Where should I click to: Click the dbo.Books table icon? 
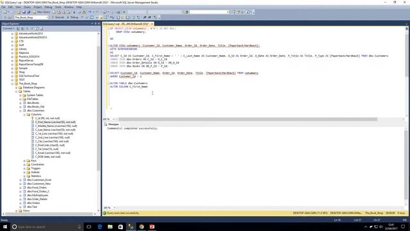(x=24, y=103)
